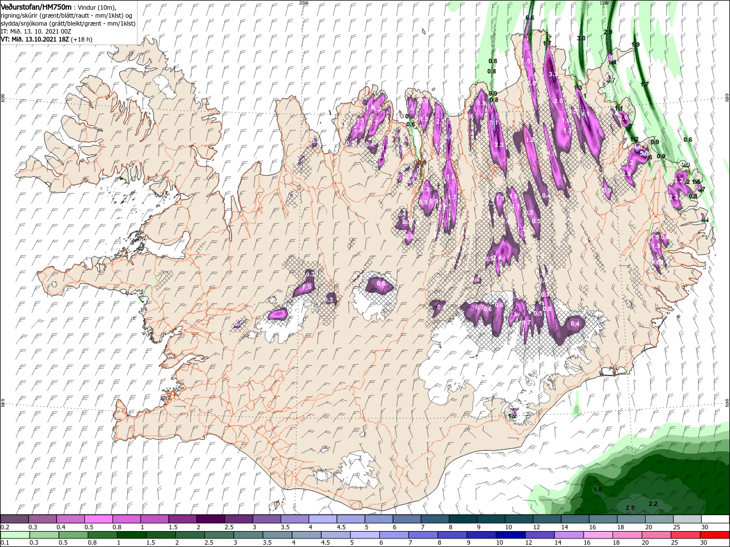The image size is (730, 547).
Task: Click the valid time line 'VT: Mið. 13.10.2021 18Z'
Action: coord(36,39)
